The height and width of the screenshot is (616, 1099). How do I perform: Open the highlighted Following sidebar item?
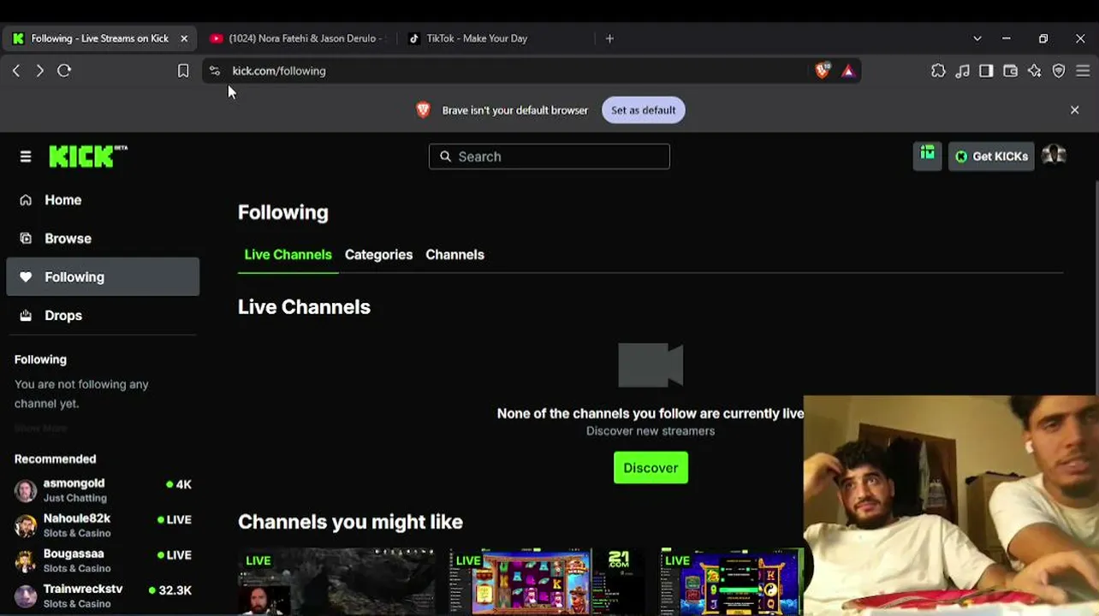coord(103,277)
